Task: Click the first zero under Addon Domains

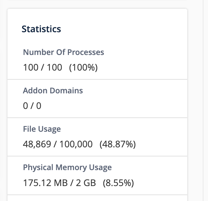Action: 26,106
